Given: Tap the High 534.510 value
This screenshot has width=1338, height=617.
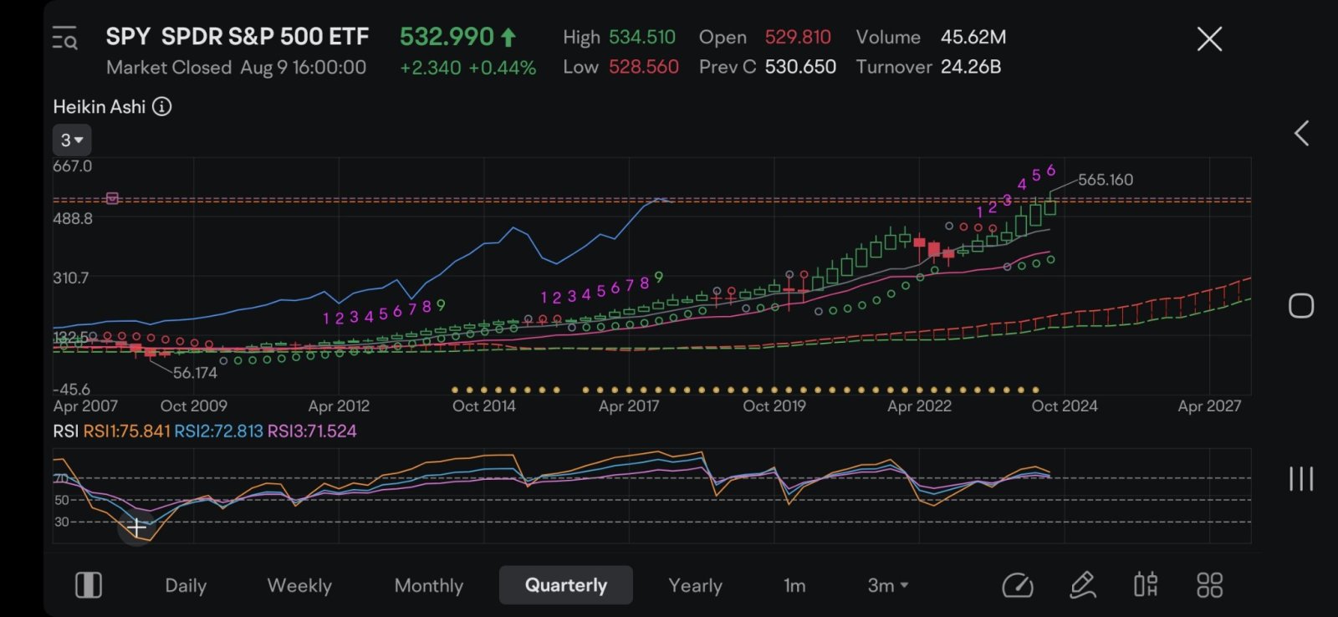Looking at the screenshot, I should 641,37.
